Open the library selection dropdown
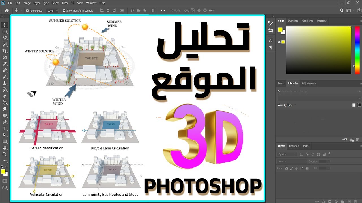The image size is (362, 203). [x=319, y=98]
